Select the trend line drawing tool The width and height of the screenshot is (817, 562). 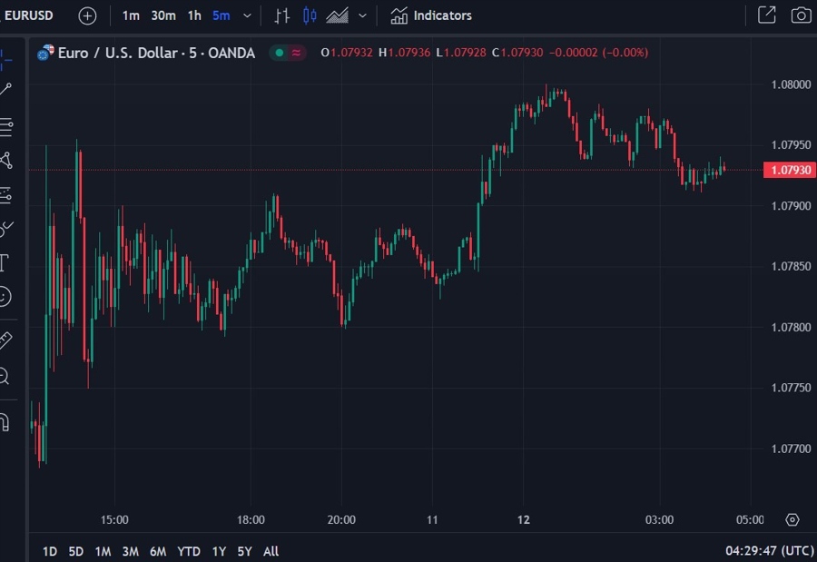5,89
